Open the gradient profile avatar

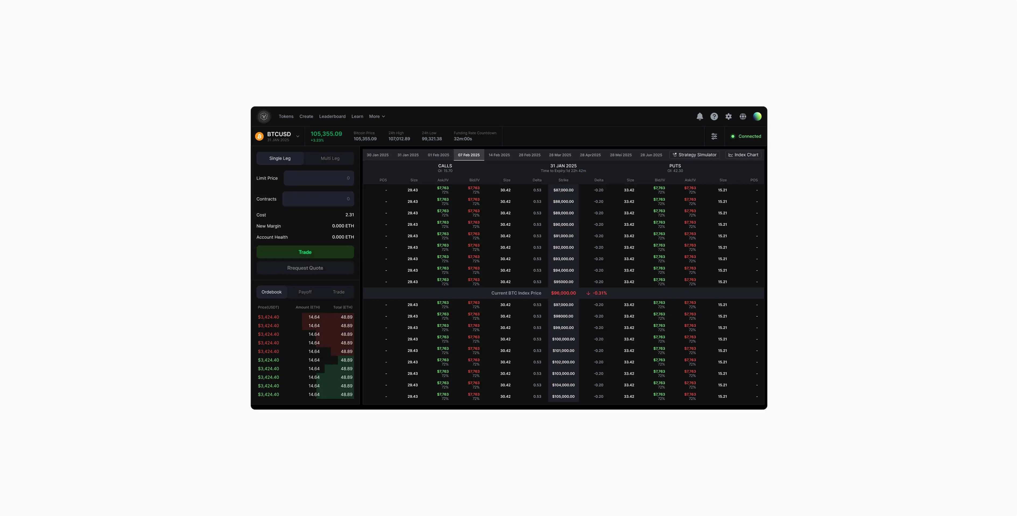pyautogui.click(x=757, y=116)
